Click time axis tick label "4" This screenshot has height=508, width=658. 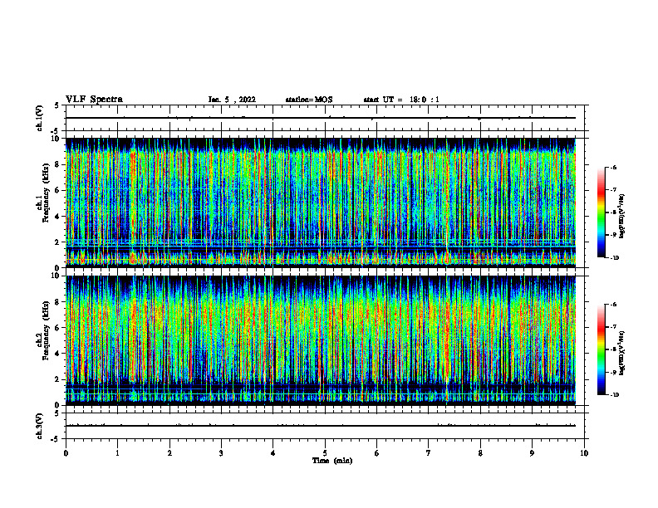click(273, 453)
